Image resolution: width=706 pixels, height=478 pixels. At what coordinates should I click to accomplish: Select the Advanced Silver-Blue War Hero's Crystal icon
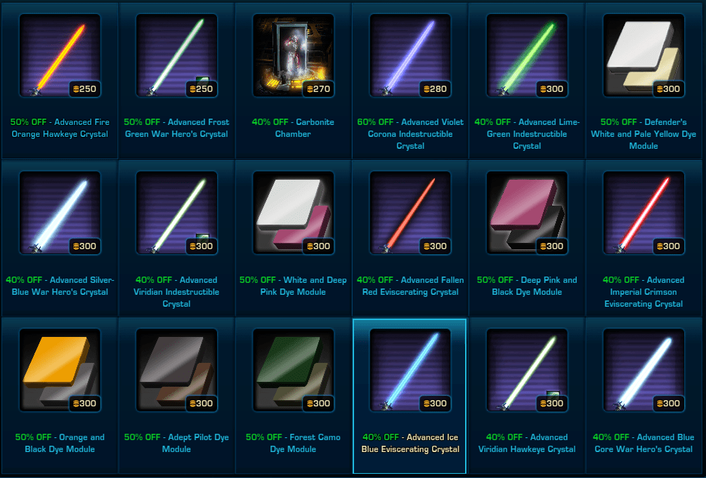[60, 213]
